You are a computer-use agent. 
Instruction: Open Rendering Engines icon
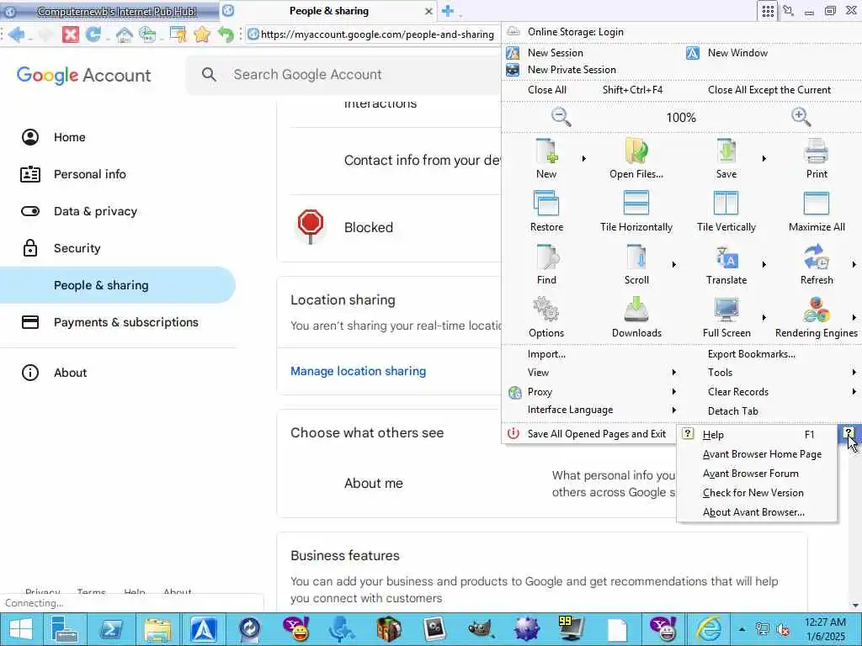pos(817,310)
